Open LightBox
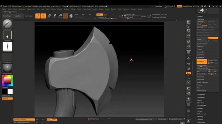 click(18, 16)
